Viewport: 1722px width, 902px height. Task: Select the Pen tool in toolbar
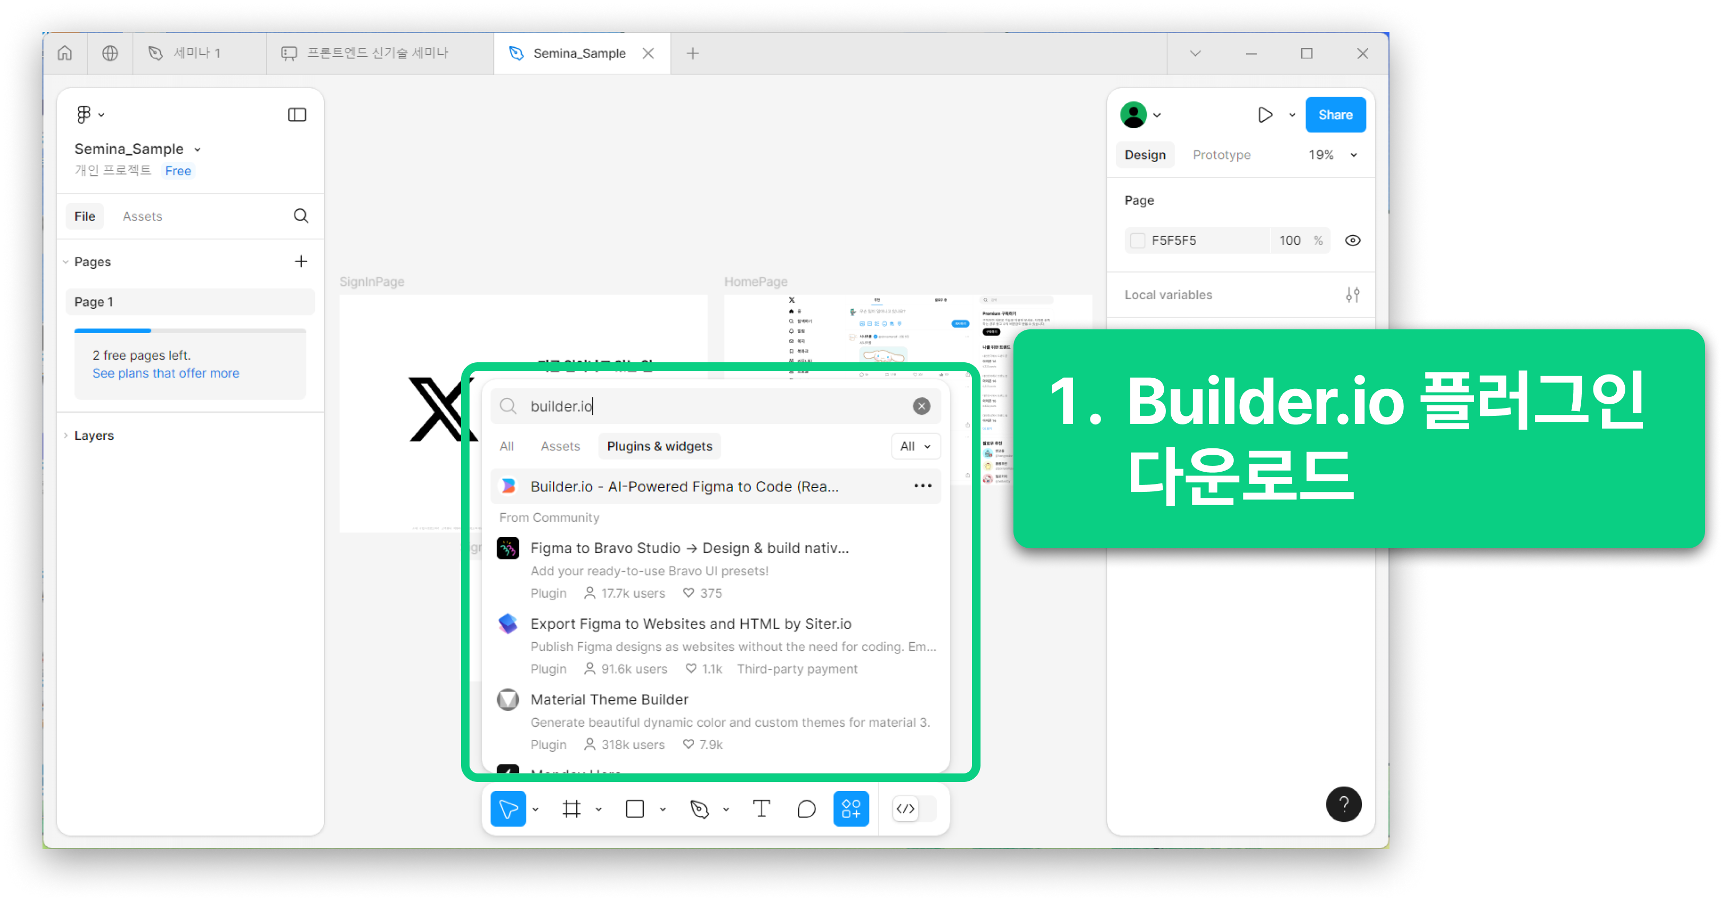click(x=699, y=809)
